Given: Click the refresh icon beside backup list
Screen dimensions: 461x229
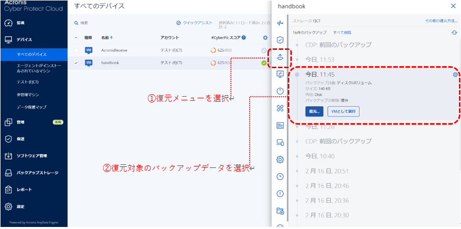Looking at the screenshot, I should coord(454,33).
